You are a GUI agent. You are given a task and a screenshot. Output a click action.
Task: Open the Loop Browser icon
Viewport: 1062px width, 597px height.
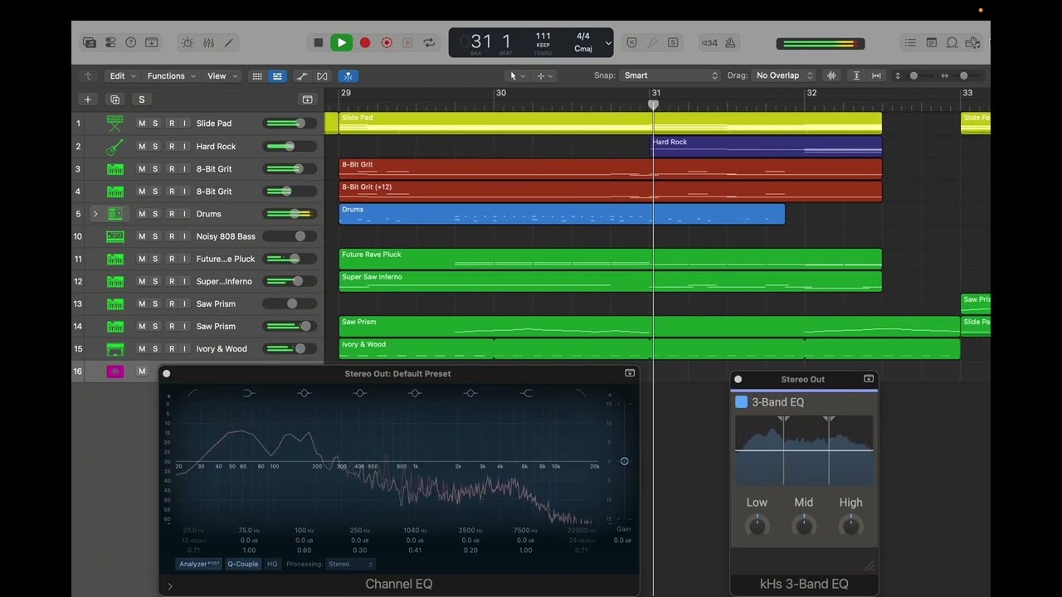click(952, 43)
